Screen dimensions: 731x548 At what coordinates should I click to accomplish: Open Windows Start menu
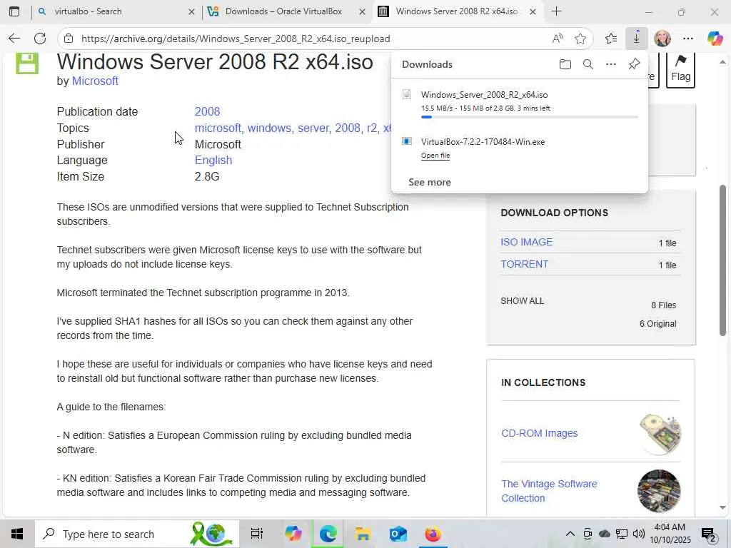click(17, 534)
